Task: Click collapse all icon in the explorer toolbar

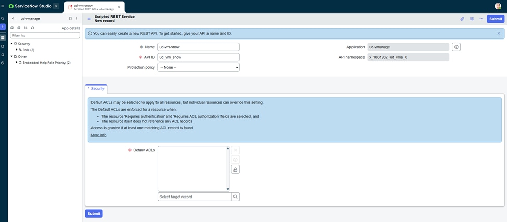Action: pos(19,28)
